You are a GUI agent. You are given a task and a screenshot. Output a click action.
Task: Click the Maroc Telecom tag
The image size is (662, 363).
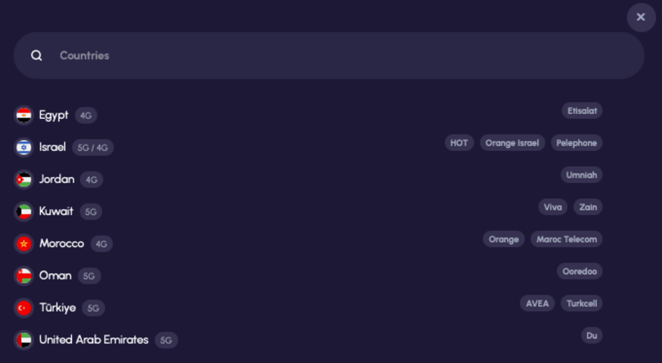click(x=566, y=239)
